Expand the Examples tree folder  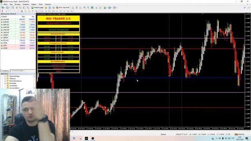point(5,83)
